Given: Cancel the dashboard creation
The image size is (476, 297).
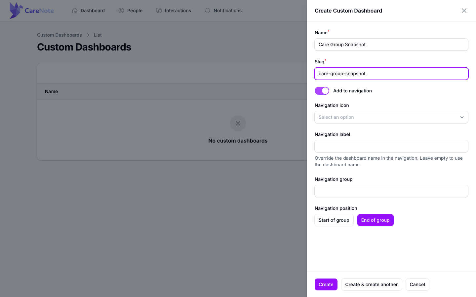Looking at the screenshot, I should coord(417,284).
